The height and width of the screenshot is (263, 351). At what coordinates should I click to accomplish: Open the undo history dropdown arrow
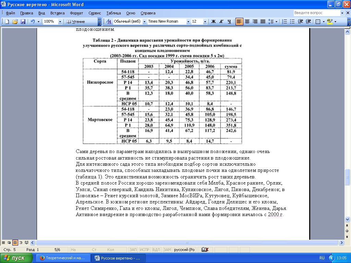pyautogui.click(x=38, y=22)
